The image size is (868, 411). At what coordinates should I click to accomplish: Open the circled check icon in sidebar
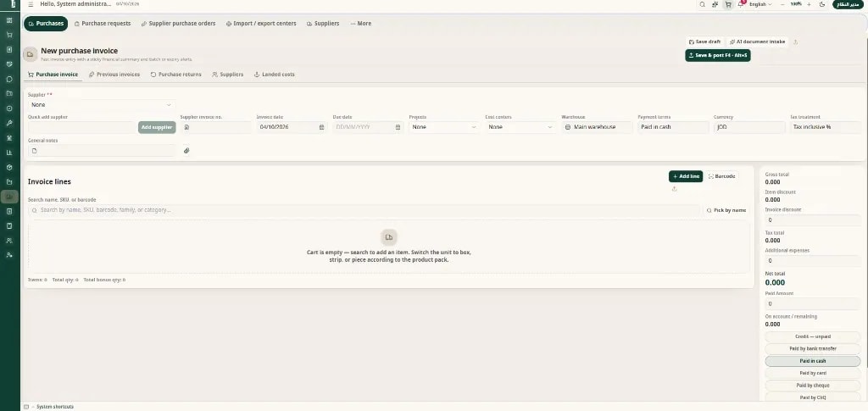pos(9,108)
